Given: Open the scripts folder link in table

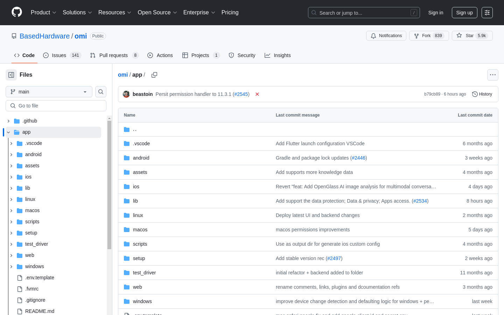Looking at the screenshot, I should [x=140, y=244].
